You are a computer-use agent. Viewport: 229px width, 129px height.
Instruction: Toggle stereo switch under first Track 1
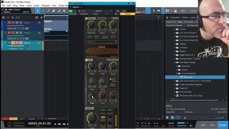(27, 28)
